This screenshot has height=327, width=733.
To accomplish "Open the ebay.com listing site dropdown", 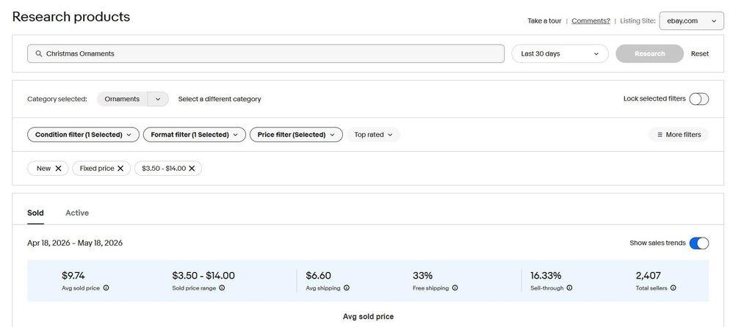I will (x=691, y=21).
